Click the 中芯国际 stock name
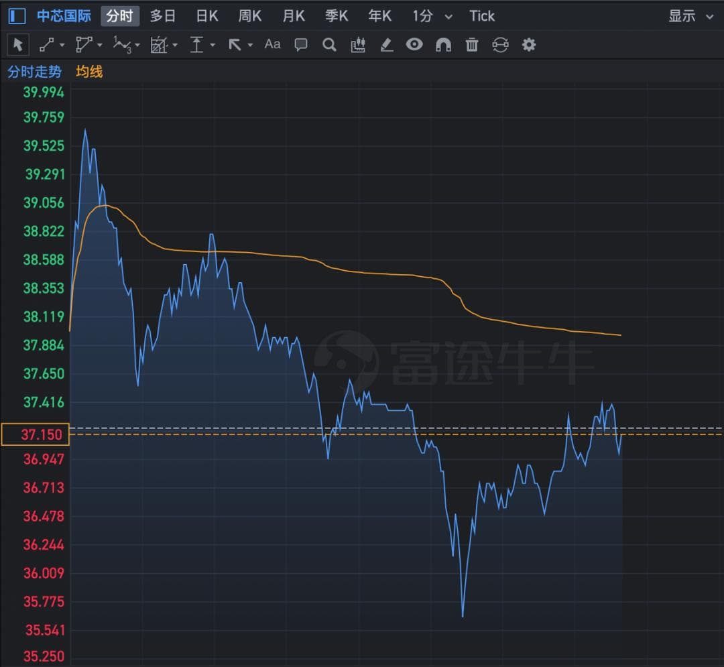Screen dimensions: 724x667 [64, 16]
